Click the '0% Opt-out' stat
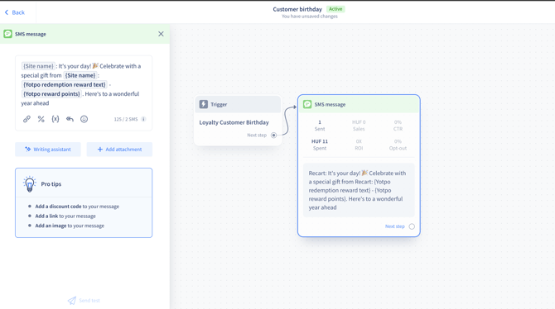Screen dimensions: 555x309 (x=398, y=145)
